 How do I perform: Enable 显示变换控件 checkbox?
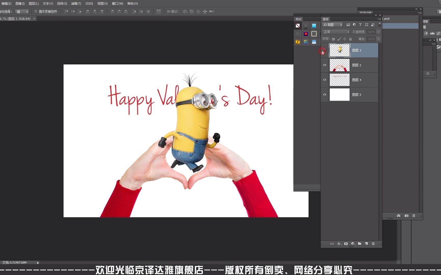pyautogui.click(x=36, y=11)
